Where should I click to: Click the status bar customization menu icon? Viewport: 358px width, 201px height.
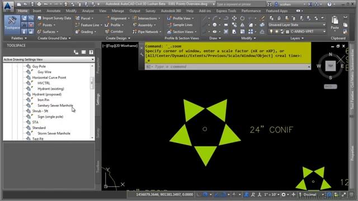tap(351, 195)
